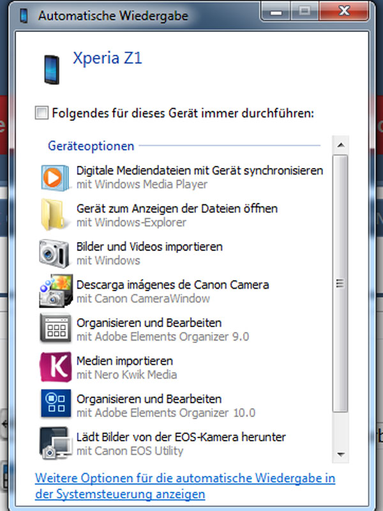Pick 'Descarga imágenes de Canon Camera' entry text
This screenshot has height=511, width=383.
tap(172, 285)
